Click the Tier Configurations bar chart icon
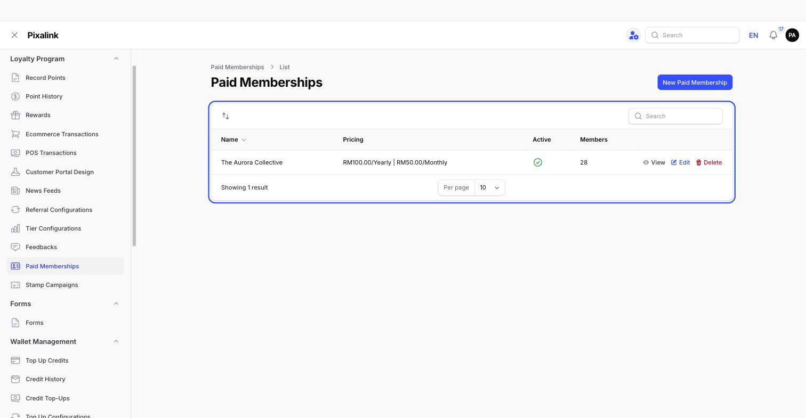This screenshot has height=418, width=806. 15,228
